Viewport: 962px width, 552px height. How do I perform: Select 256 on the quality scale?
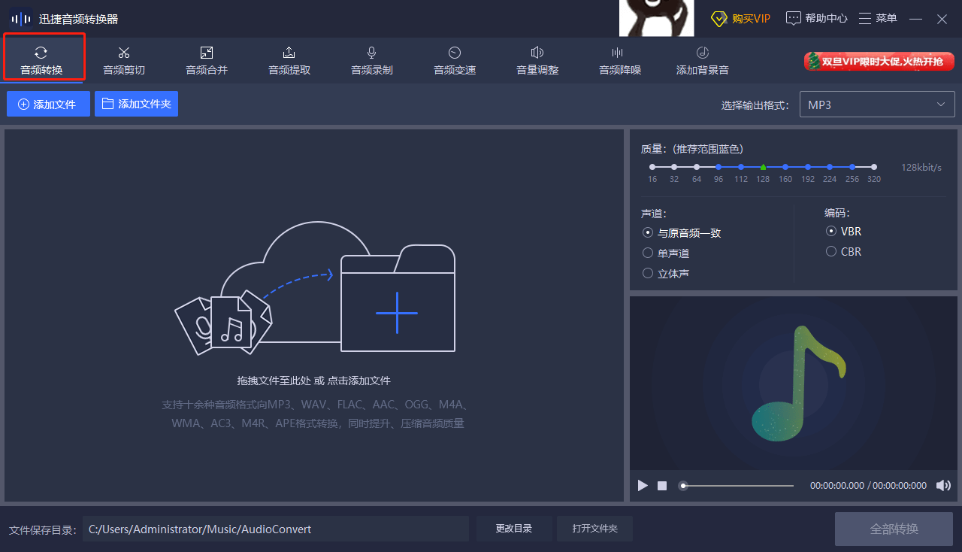(852, 167)
